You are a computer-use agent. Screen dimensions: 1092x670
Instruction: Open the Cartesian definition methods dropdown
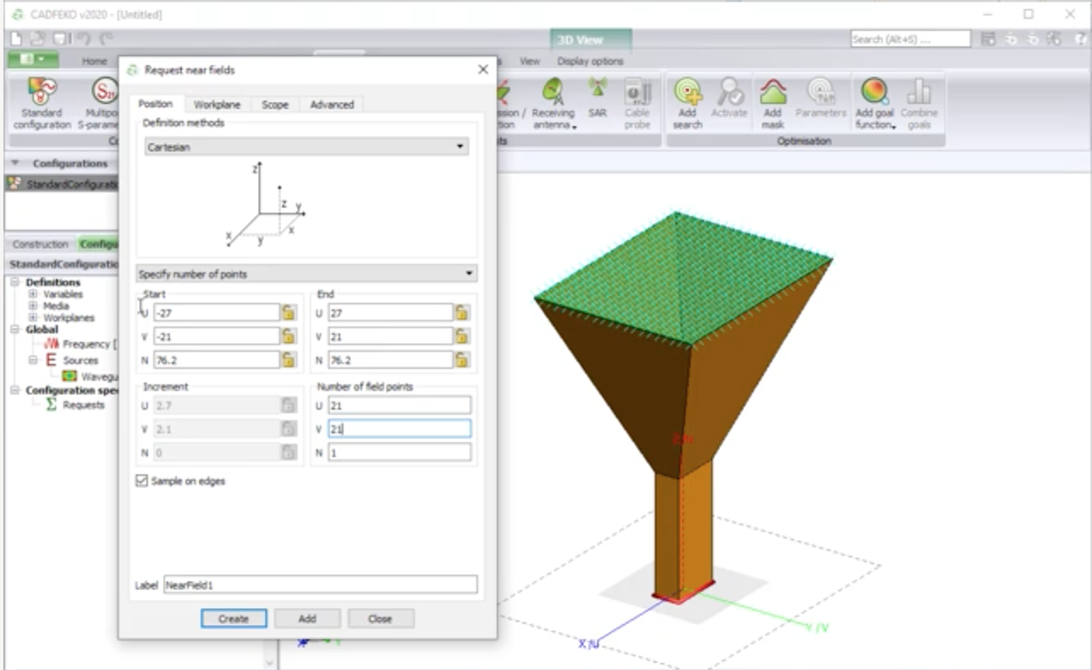[x=306, y=147]
